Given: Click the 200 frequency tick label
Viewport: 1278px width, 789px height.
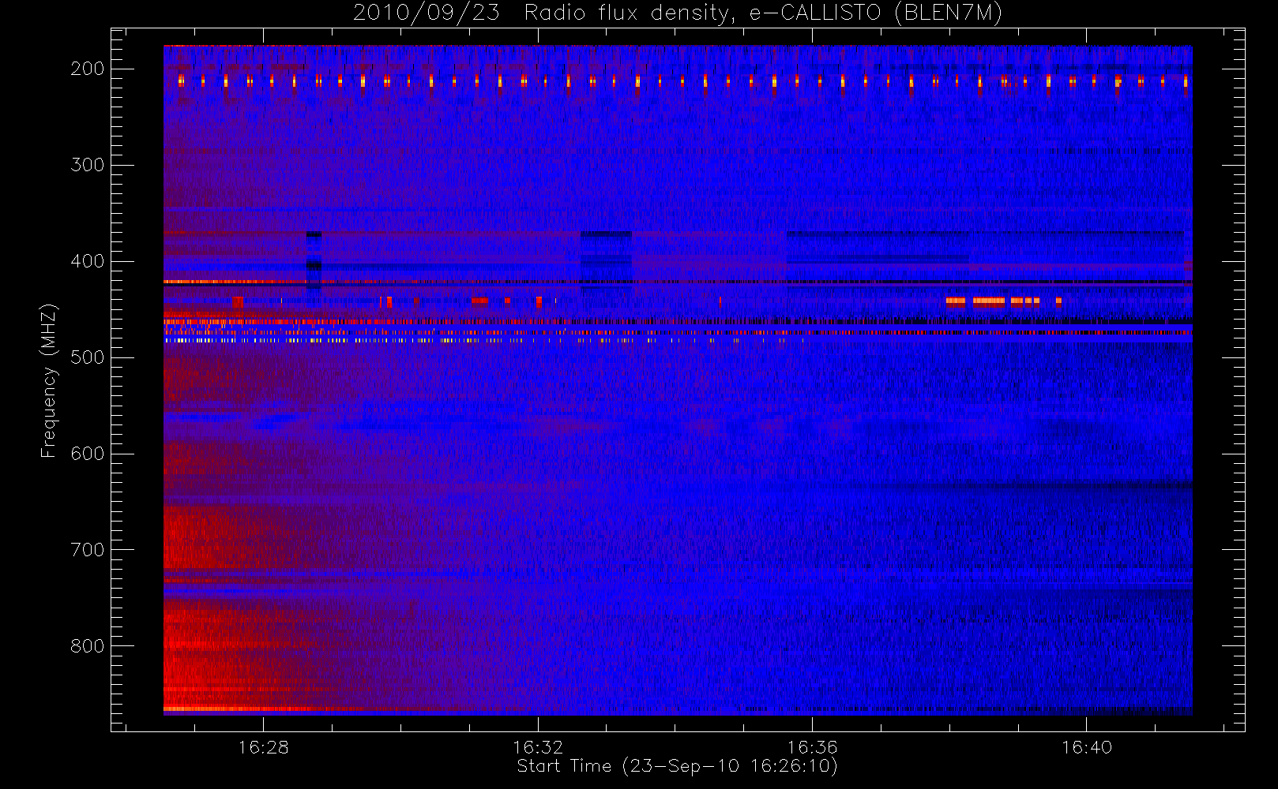Looking at the screenshot, I should [x=88, y=69].
